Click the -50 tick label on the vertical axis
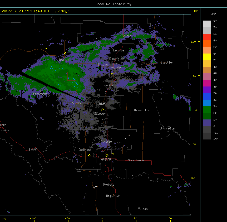This screenshot has width=227, height=222. tap(193, 144)
